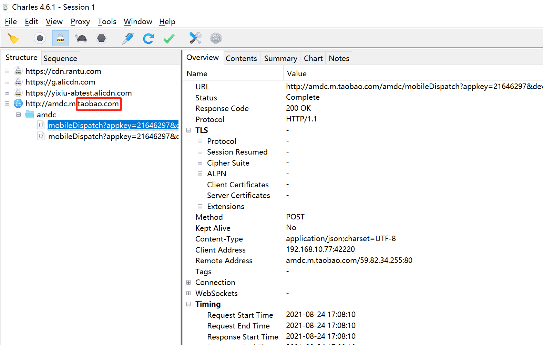The width and height of the screenshot is (543, 345).
Task: Open the Contents tab
Action: click(241, 58)
